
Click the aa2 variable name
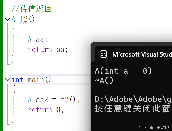(42, 100)
